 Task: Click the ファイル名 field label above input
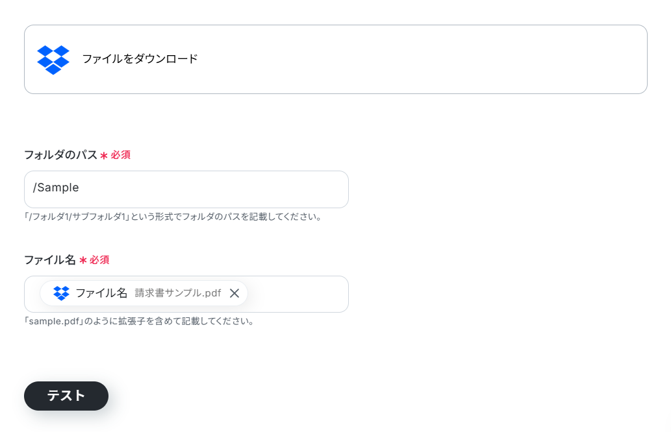pos(49,260)
